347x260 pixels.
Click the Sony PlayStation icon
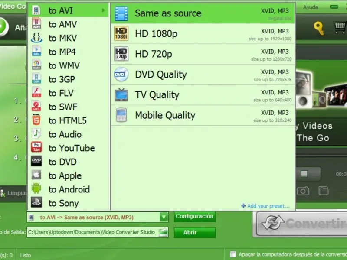point(36,202)
